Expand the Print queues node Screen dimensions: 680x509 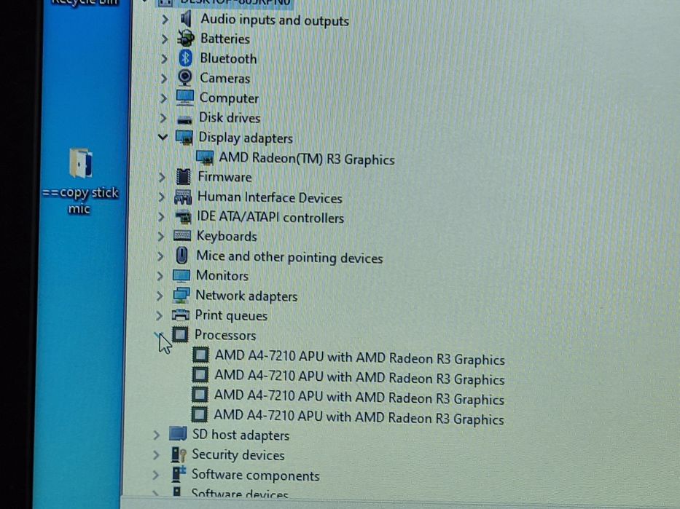click(159, 315)
